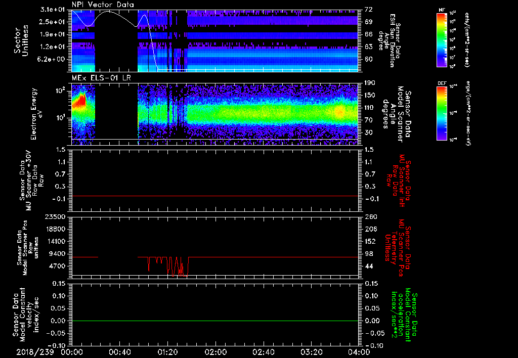Click the '72' sun elevation tick label
The image size is (518, 358).
(369, 10)
